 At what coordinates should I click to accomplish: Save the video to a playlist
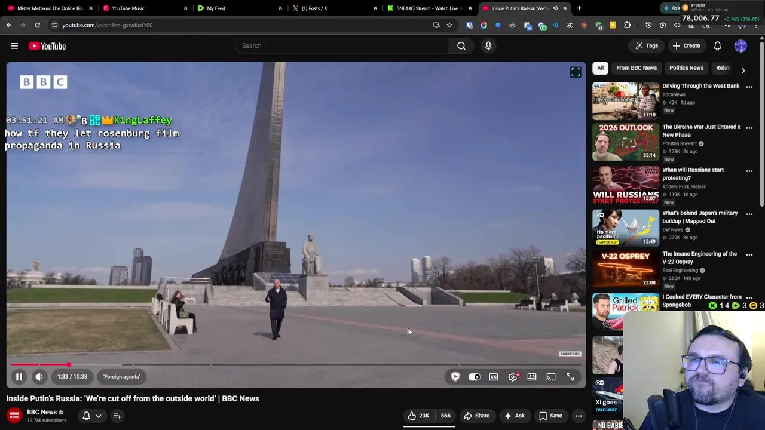pos(550,416)
